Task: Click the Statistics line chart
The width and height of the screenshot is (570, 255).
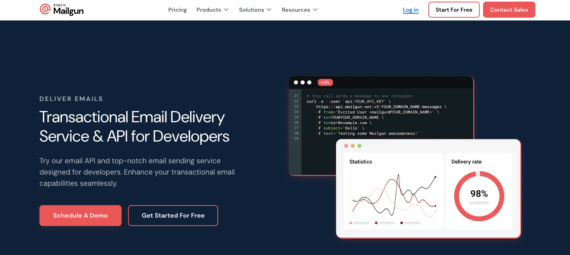Action: coord(393,196)
